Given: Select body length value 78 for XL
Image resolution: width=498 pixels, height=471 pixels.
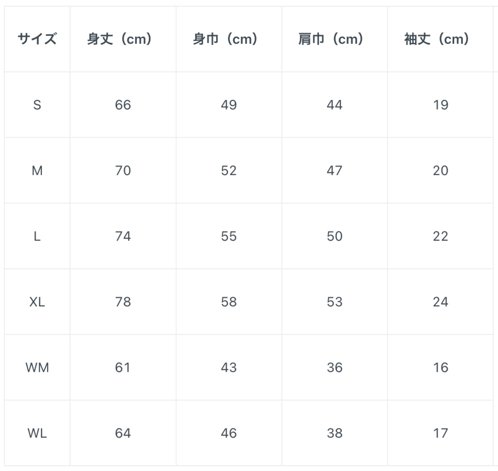Looking at the screenshot, I should [x=123, y=302].
